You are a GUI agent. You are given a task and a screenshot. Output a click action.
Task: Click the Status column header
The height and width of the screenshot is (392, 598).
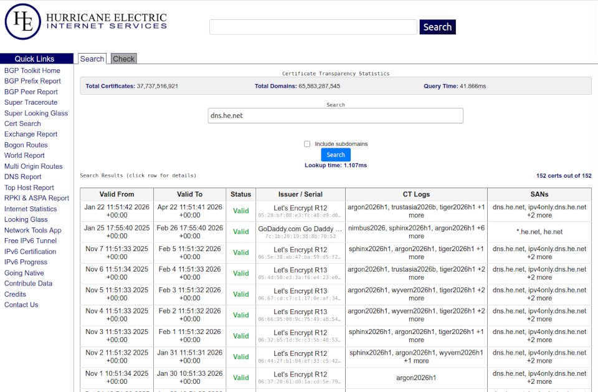pos(240,194)
